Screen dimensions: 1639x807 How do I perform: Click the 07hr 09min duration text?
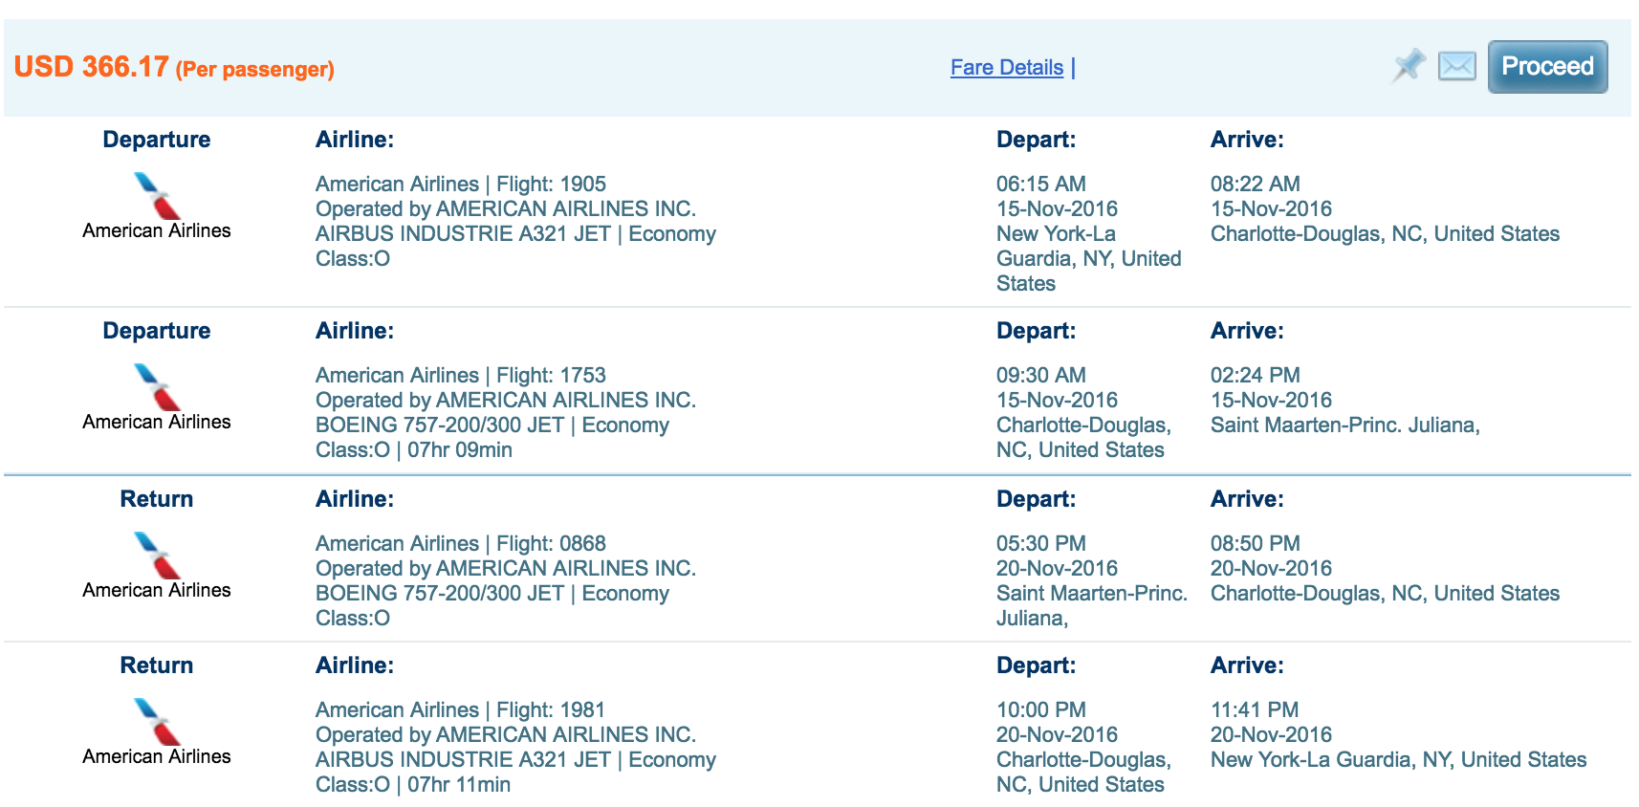pos(460,449)
